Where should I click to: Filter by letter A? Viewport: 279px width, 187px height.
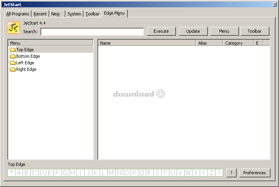19,173
